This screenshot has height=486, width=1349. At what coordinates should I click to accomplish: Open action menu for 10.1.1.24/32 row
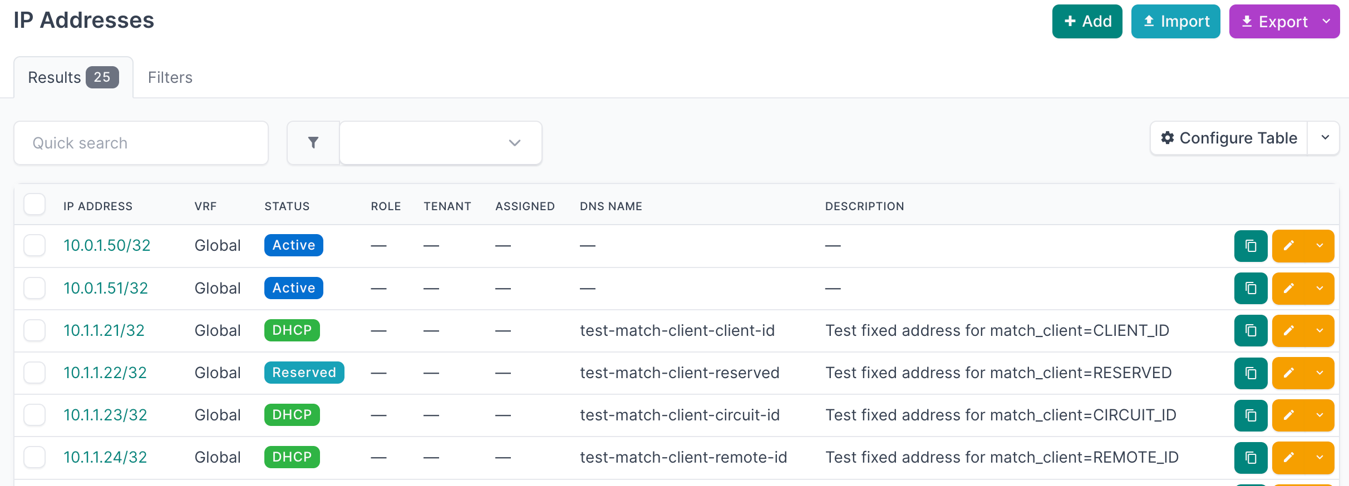pyautogui.click(x=1320, y=457)
